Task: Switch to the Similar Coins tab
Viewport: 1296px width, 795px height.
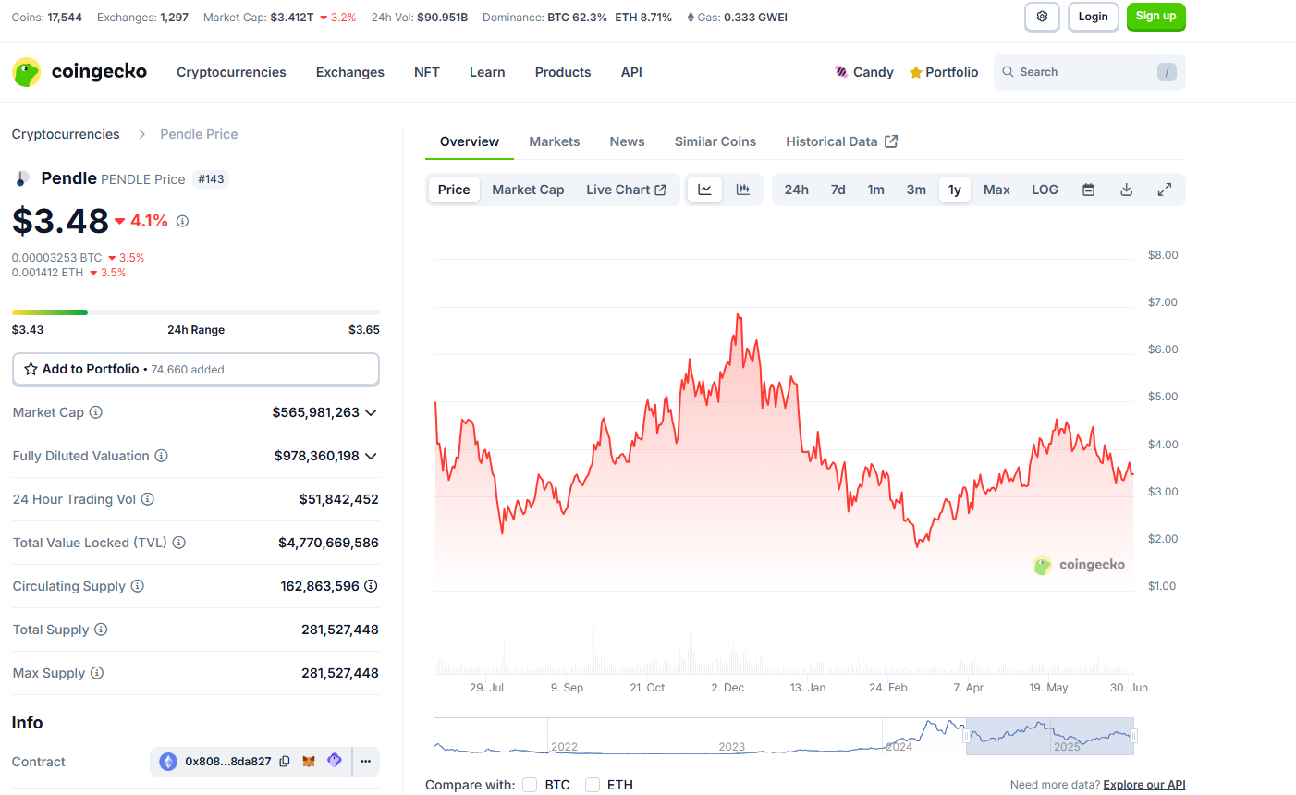Action: (x=715, y=141)
